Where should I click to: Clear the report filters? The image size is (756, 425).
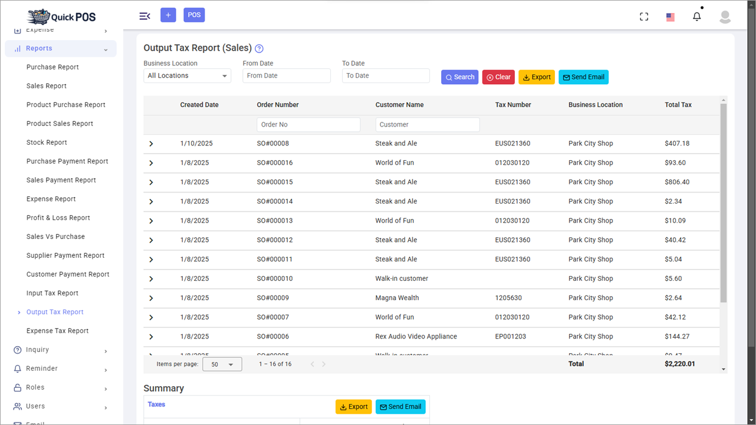pyautogui.click(x=498, y=77)
